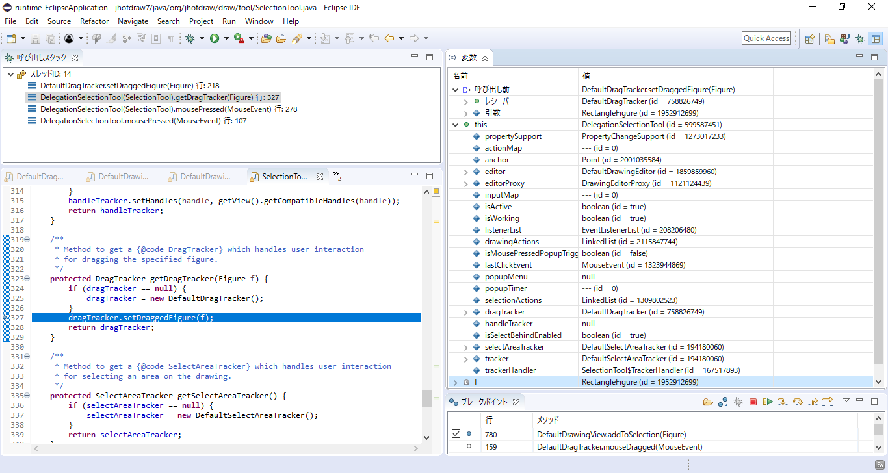Click the Step Return icon
The image size is (888, 473).
click(813, 402)
